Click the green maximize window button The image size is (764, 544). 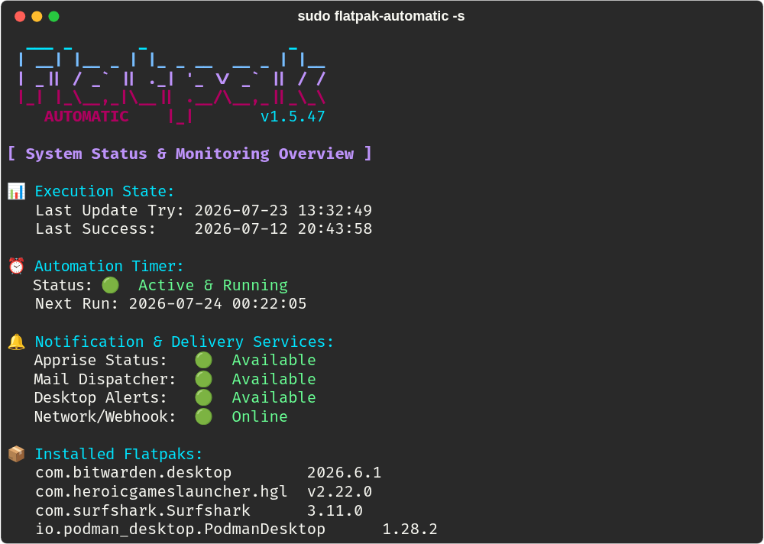point(54,17)
